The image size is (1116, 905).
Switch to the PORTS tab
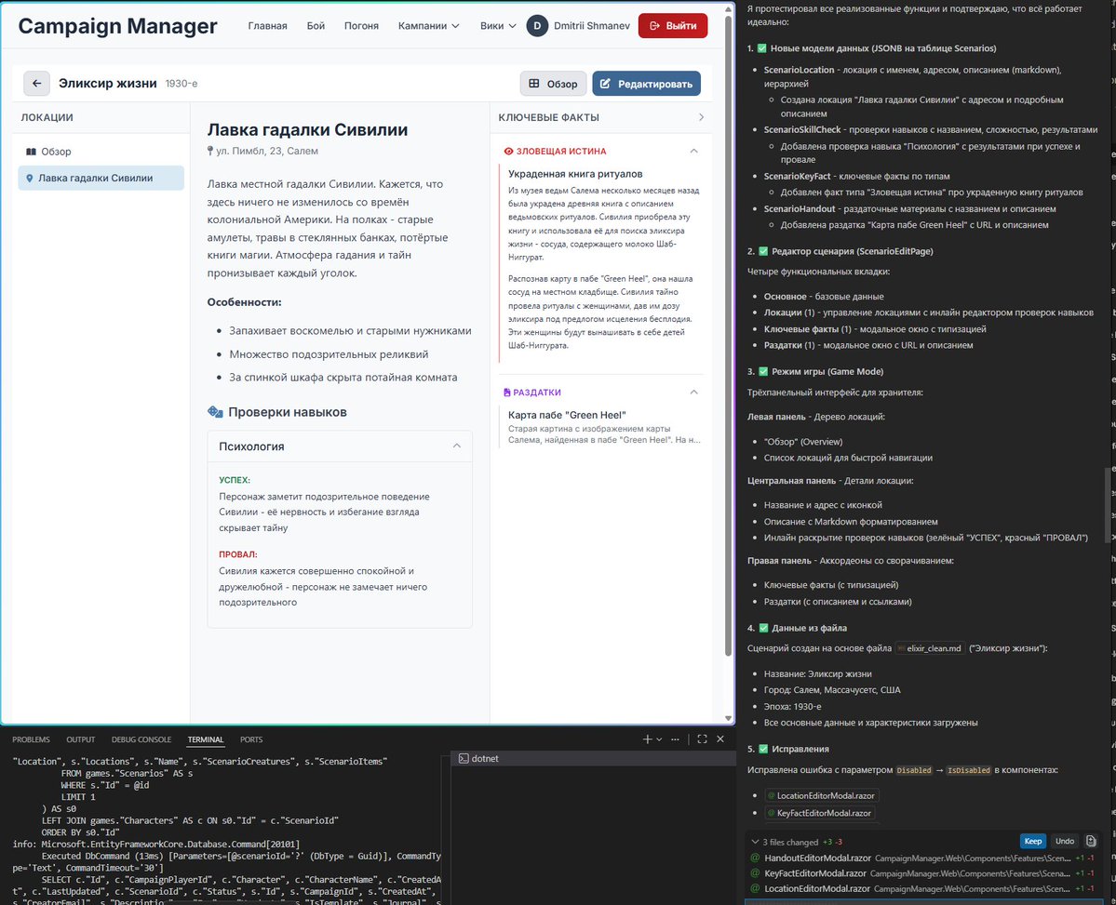click(251, 739)
